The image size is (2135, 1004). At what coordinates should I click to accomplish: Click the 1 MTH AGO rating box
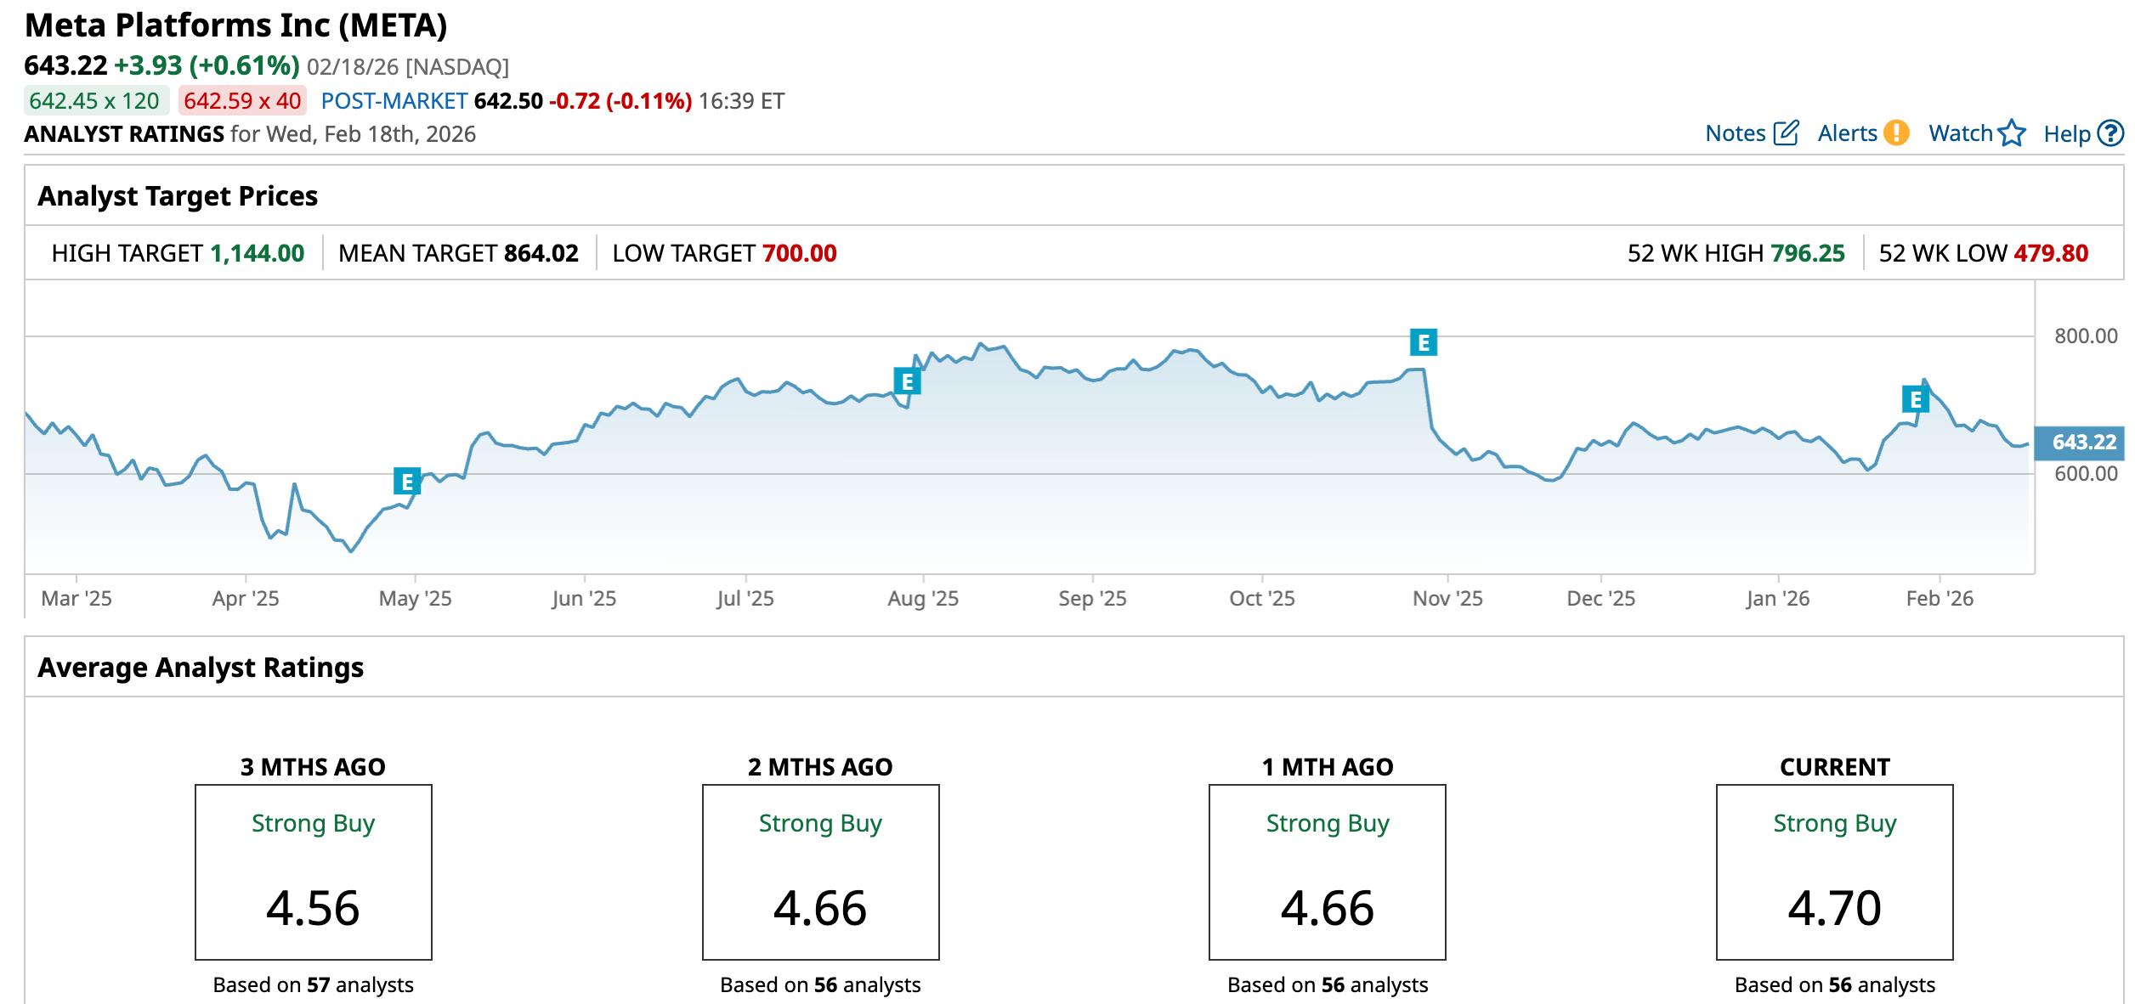point(1327,872)
